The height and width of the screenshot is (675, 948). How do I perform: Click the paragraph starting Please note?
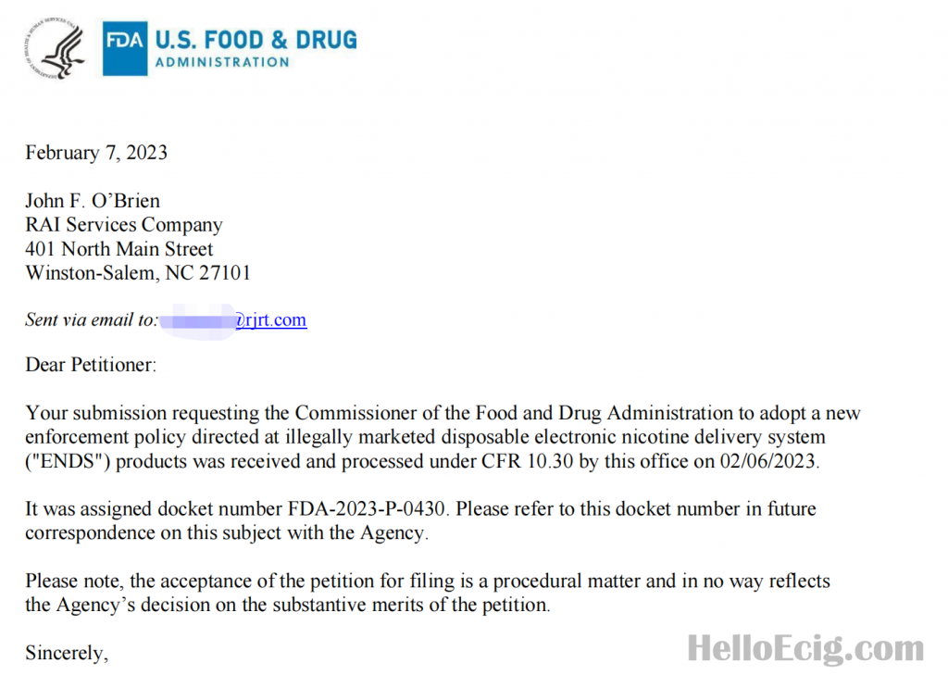coord(428,593)
